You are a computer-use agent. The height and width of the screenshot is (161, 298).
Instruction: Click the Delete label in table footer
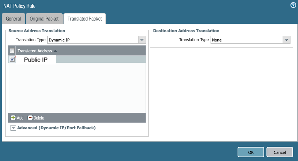click(x=39, y=118)
